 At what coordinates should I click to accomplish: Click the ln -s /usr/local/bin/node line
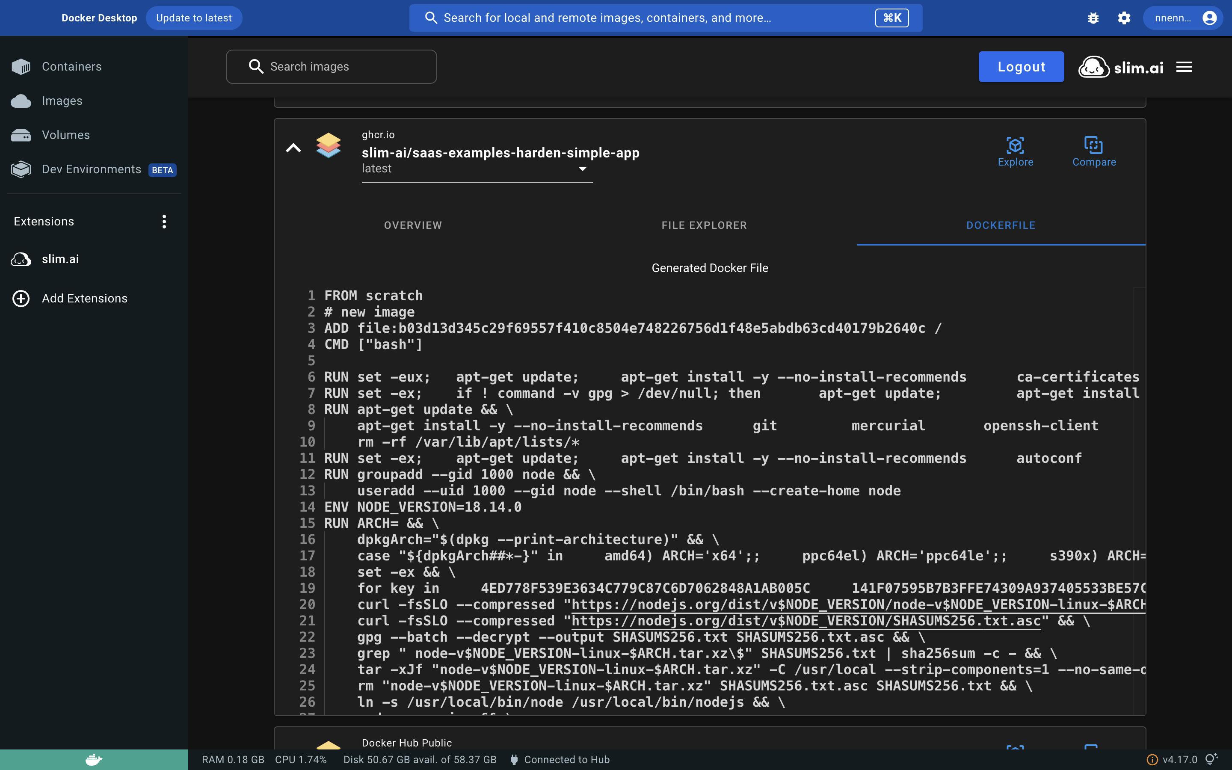(x=571, y=702)
